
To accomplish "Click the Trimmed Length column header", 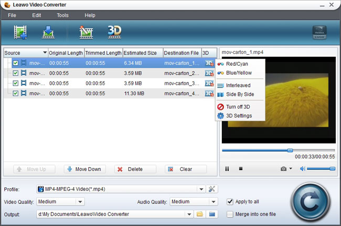I will point(103,53).
